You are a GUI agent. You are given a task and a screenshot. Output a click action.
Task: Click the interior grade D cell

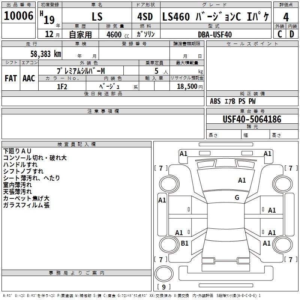292,34
